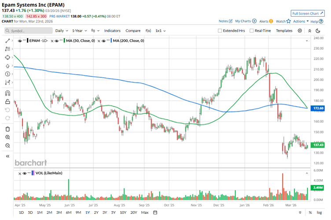Open Alerts exclamation icon
Image resolution: width=331 pixels, height=220 pixels.
271,21
